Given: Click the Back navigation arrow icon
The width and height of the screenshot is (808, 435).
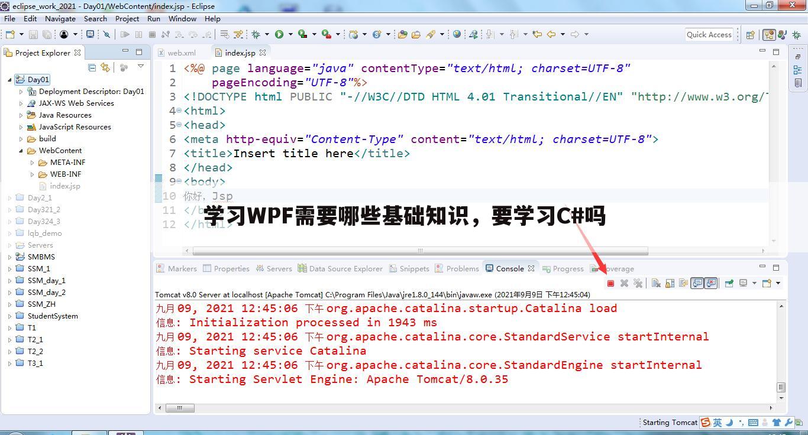Looking at the screenshot, I should pyautogui.click(x=551, y=34).
